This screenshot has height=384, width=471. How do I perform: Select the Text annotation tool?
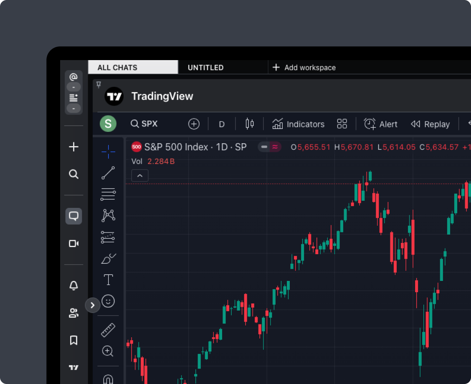click(108, 280)
